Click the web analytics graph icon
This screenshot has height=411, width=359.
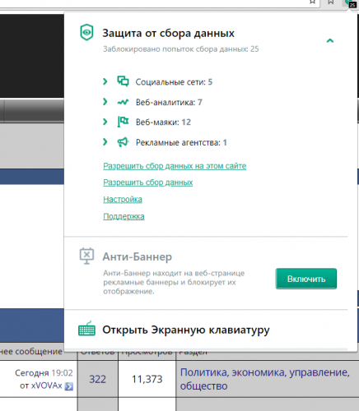123,102
